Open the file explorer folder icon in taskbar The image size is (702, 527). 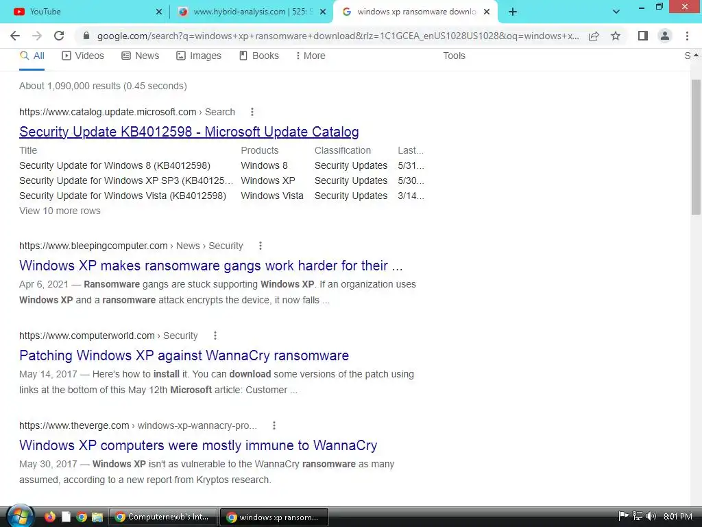[x=97, y=517]
